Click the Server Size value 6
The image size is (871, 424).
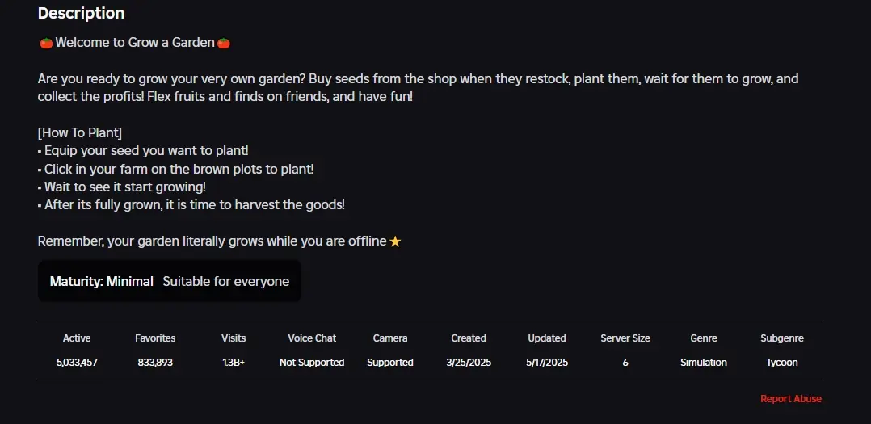625,363
